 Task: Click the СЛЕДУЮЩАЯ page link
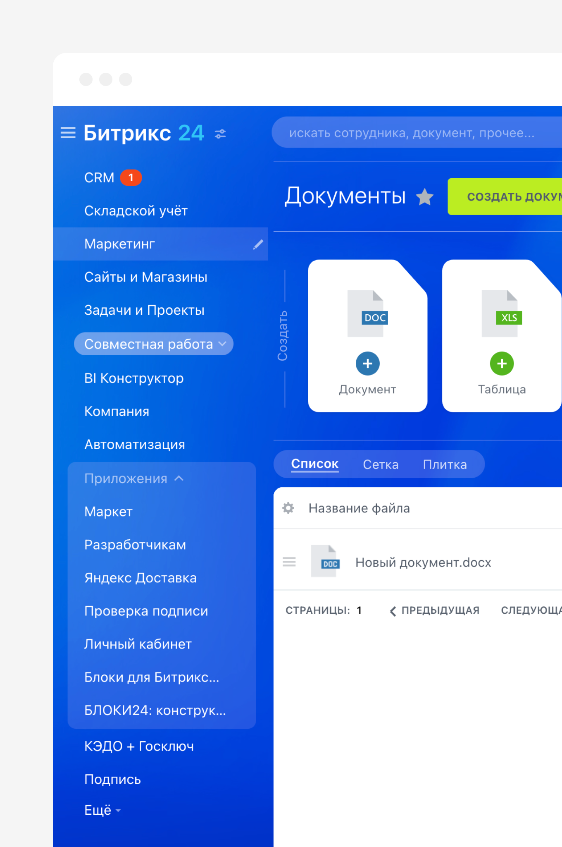[x=531, y=610]
